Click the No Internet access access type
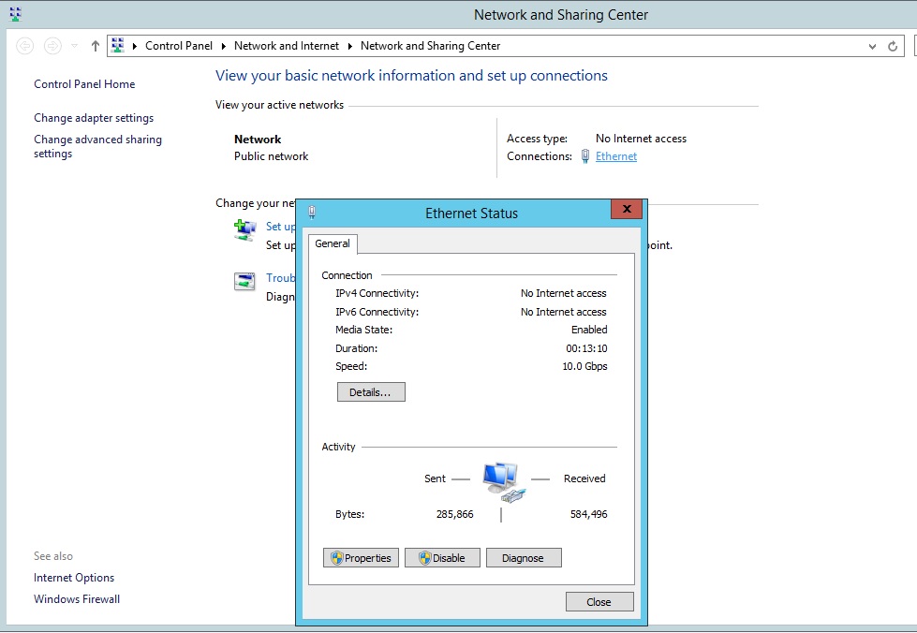 tap(641, 139)
